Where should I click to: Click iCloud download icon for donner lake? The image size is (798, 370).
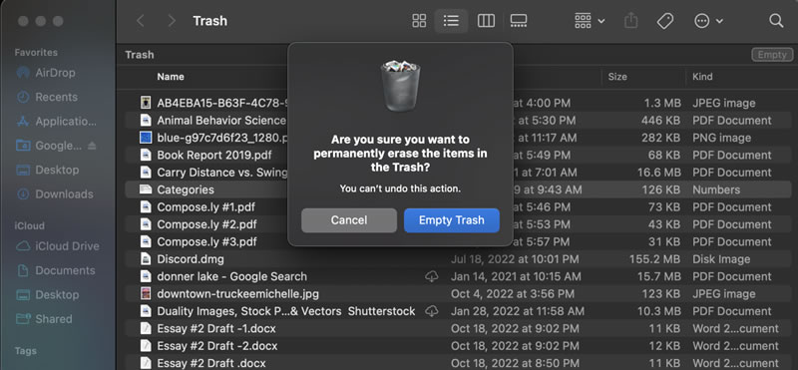[x=432, y=276]
